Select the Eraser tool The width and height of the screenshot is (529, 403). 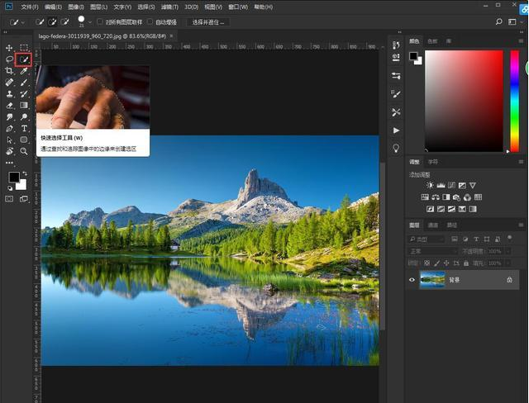pos(10,106)
